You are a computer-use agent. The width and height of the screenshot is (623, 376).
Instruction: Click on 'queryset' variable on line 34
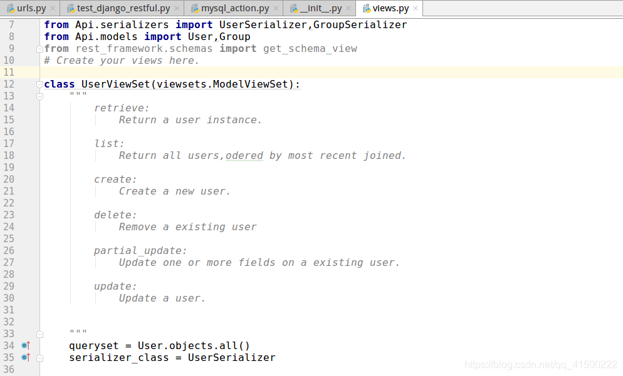(94, 346)
